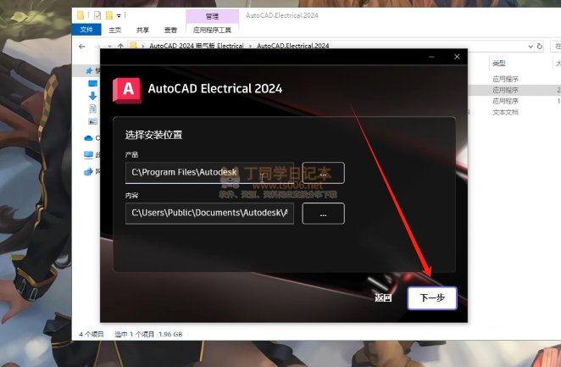Expand the address bar history dropdown
This screenshot has height=367, width=561.
pyautogui.click(x=530, y=47)
